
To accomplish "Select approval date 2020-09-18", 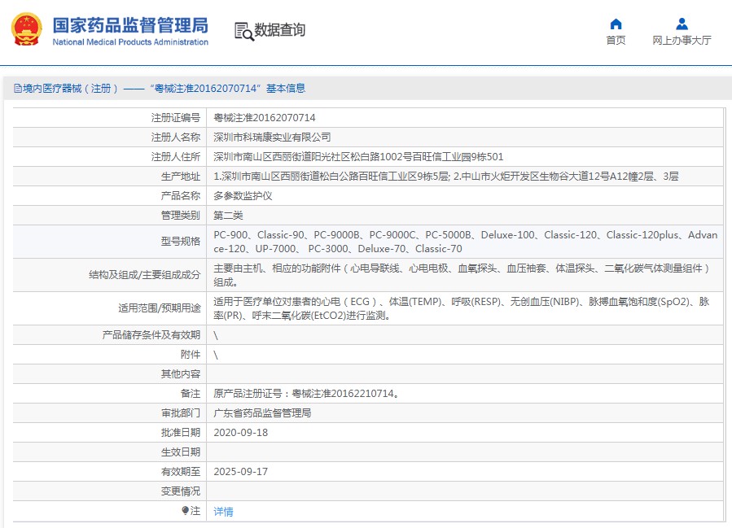I will [x=241, y=433].
